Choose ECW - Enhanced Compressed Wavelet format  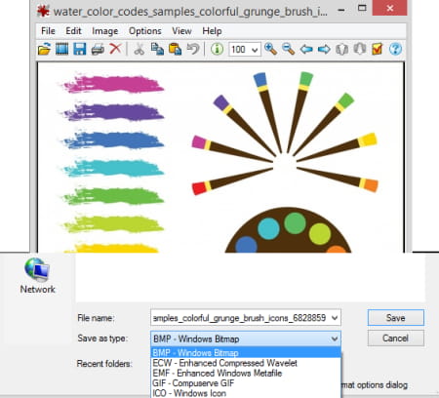246,363
